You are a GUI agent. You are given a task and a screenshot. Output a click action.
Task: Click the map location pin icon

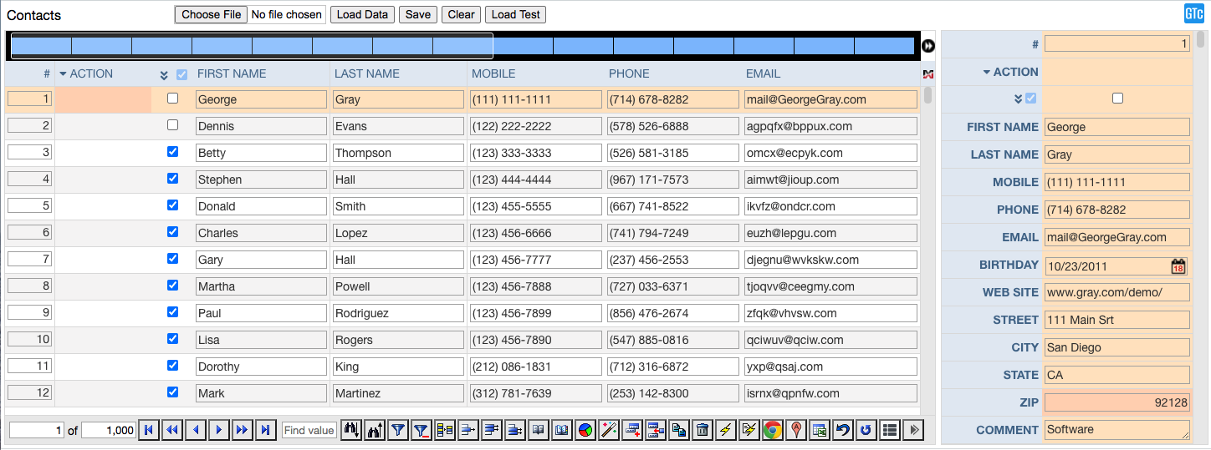(796, 430)
